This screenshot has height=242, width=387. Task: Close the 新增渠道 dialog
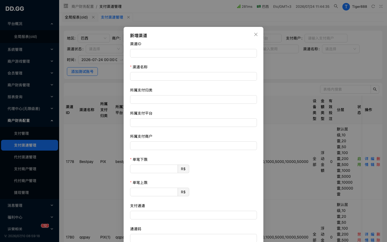click(256, 34)
